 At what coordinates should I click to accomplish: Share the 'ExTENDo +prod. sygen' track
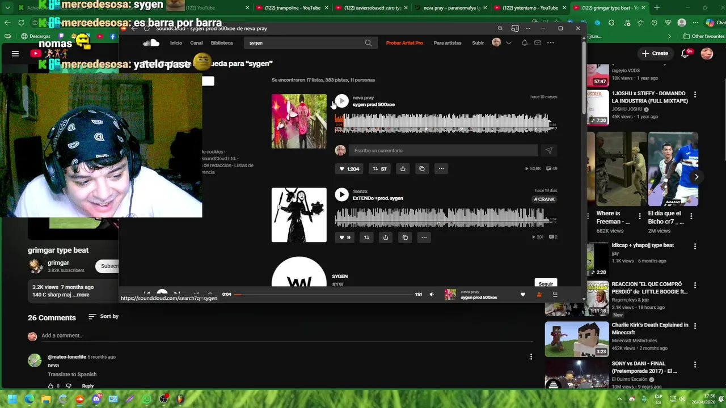click(386, 237)
